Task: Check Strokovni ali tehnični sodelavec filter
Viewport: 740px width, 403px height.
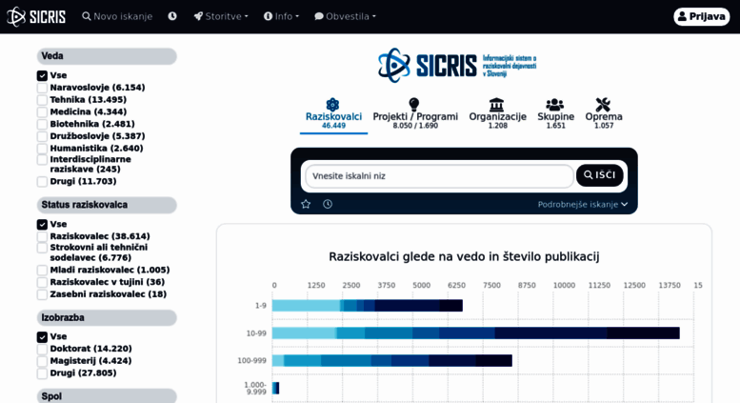Action: point(42,248)
